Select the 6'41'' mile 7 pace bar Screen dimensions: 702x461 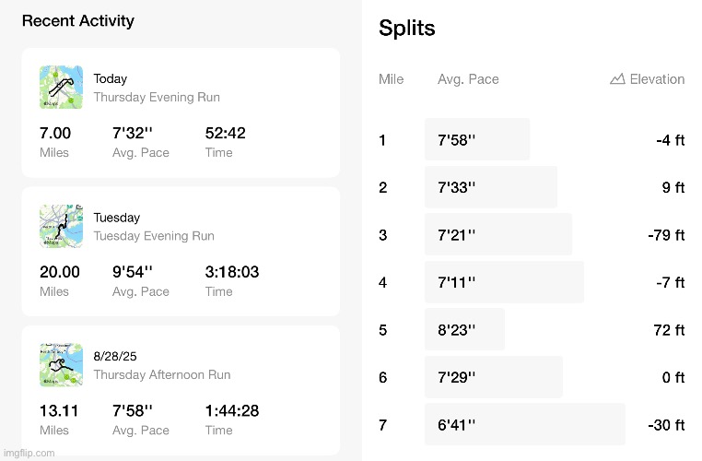click(x=524, y=425)
